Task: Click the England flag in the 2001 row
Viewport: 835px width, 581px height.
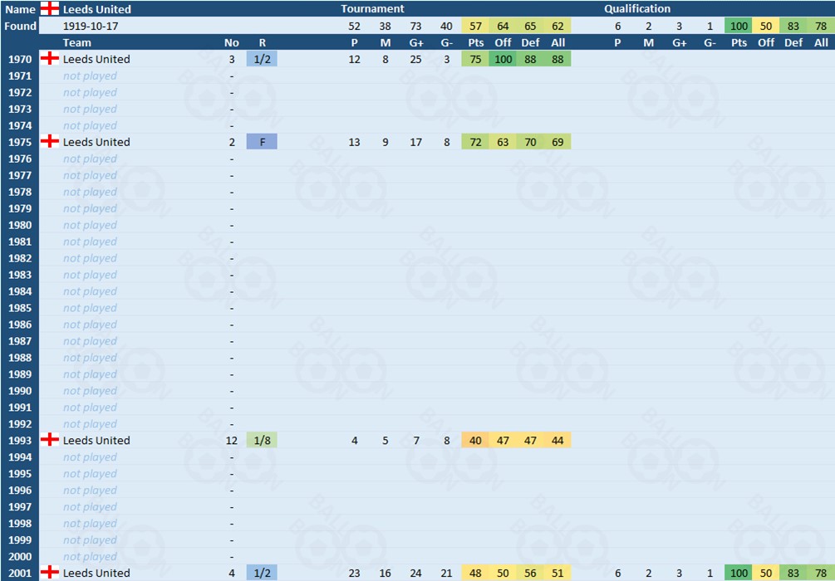Action: click(50, 573)
